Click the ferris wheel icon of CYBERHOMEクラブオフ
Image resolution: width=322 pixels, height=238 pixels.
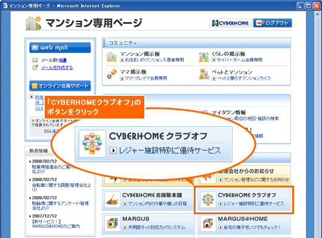point(208,200)
